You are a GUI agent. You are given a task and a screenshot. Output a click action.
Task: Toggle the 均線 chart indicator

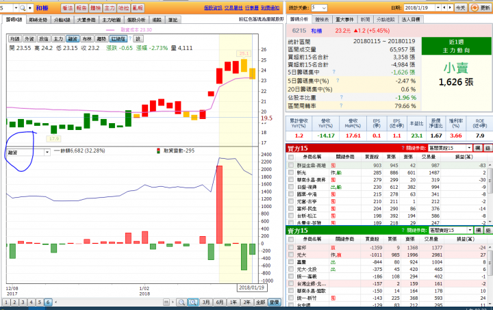coord(15,39)
